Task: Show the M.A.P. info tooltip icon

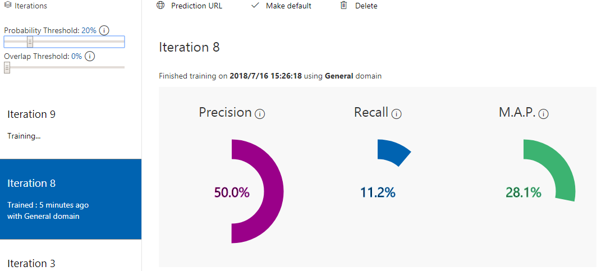Action: (543, 114)
